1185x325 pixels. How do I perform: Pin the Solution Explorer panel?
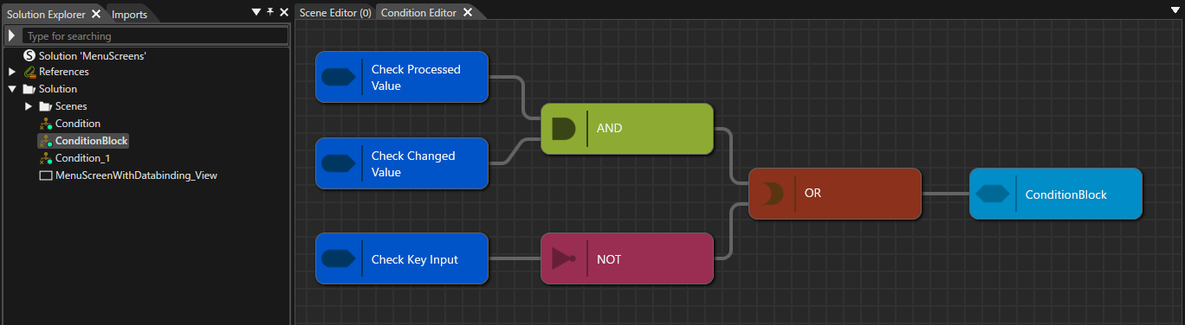pos(269,13)
